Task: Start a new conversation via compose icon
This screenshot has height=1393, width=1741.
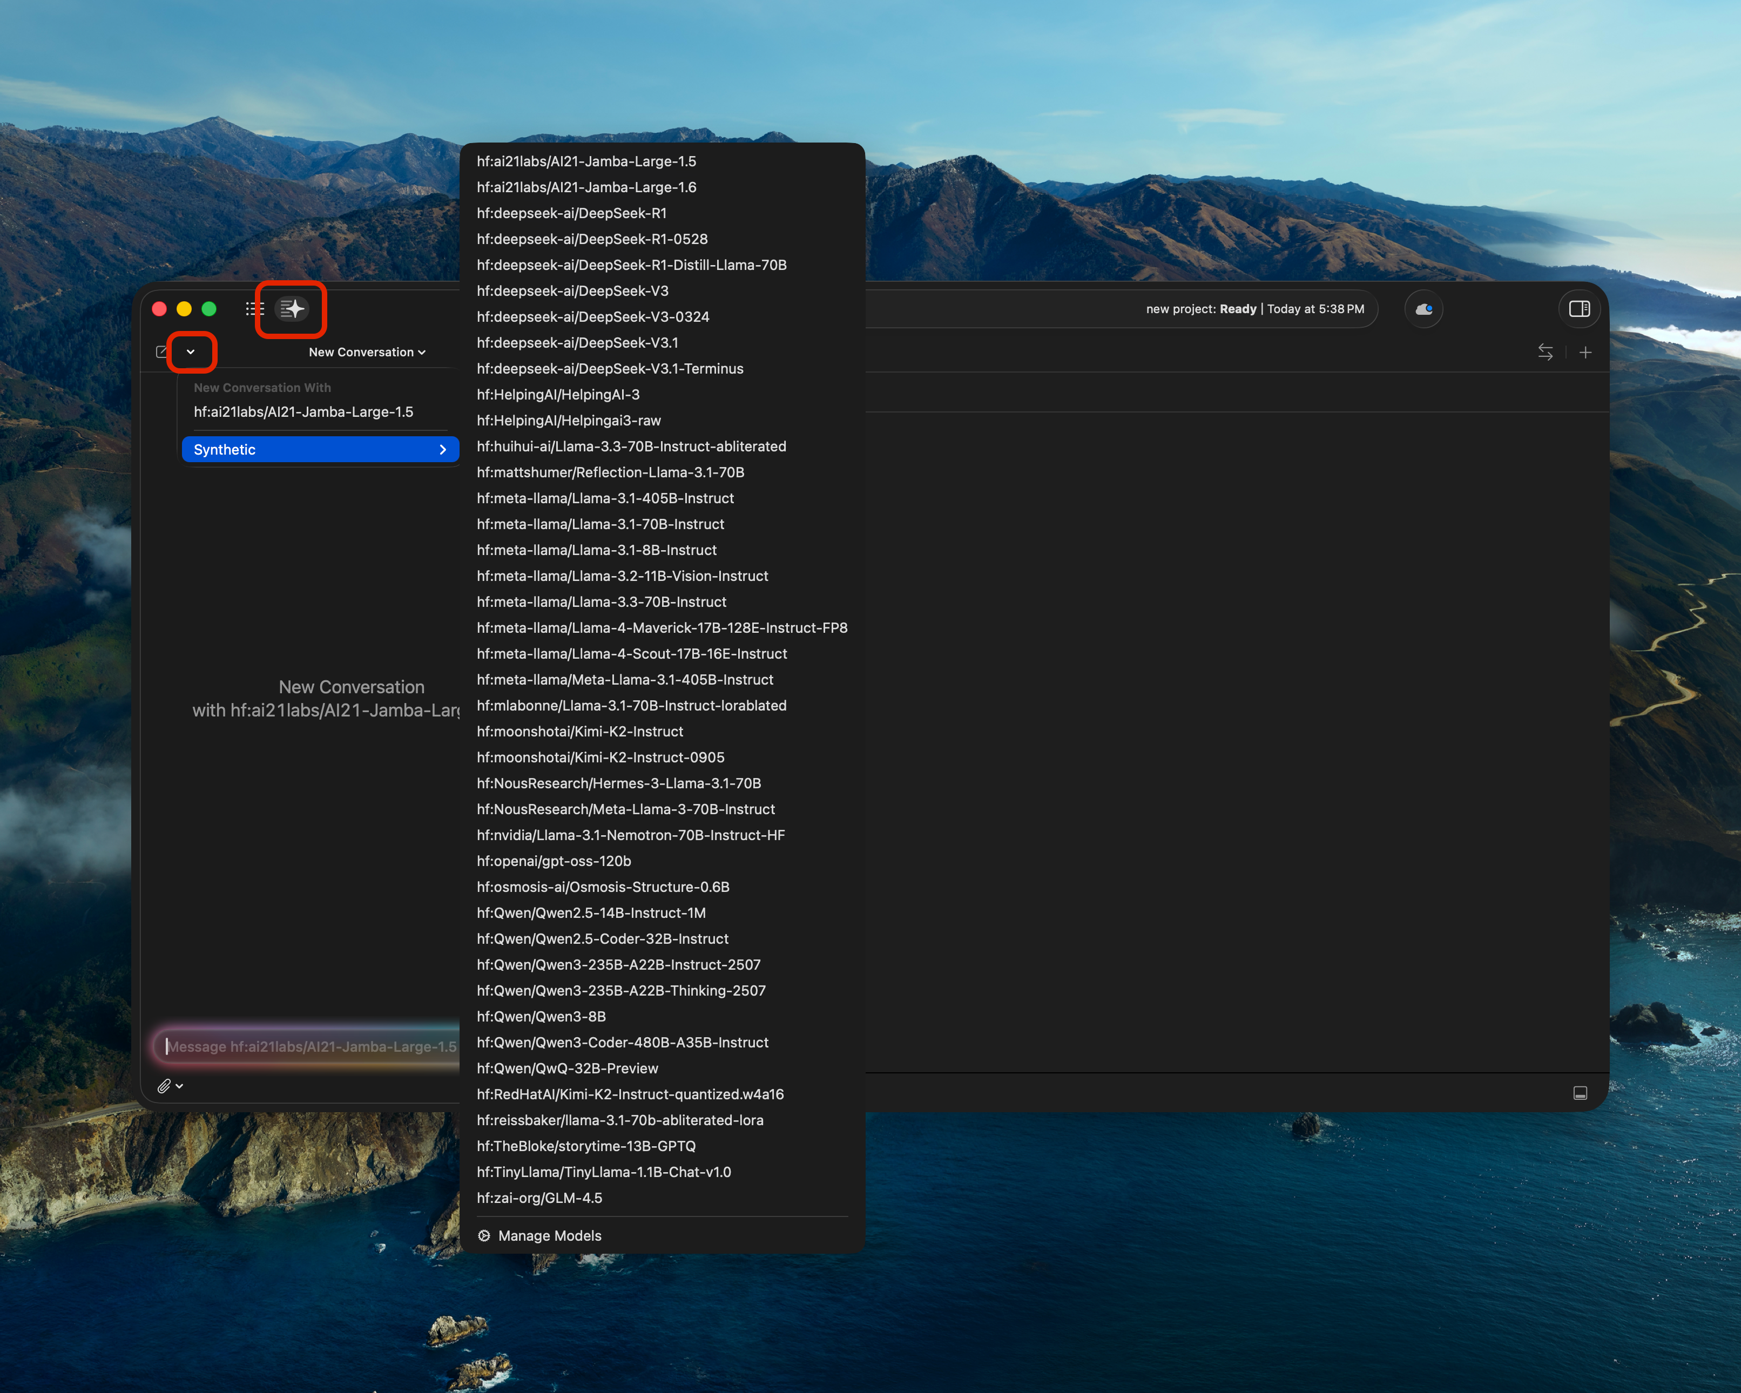Action: coord(161,352)
